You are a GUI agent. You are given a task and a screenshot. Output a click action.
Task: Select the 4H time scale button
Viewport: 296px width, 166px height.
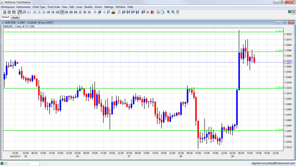coord(71,12)
